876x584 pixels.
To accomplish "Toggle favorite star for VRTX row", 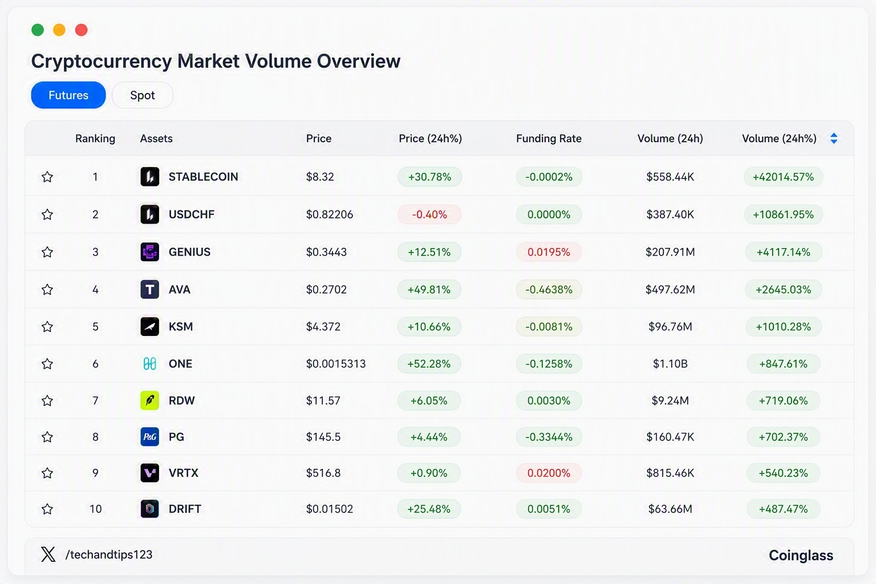I will click(x=47, y=473).
